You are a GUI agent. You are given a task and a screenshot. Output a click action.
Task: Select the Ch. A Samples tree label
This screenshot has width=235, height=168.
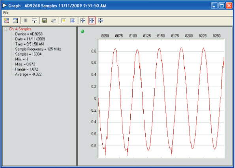(20, 29)
